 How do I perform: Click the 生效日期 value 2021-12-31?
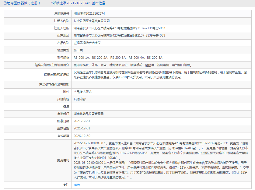(x=82, y=128)
